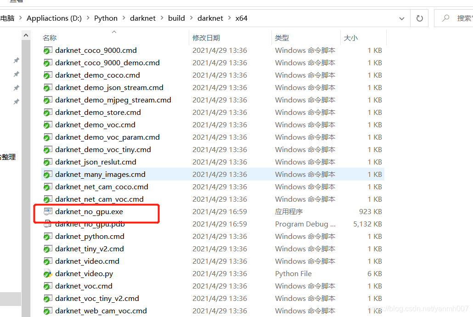
Task: Select the highlighted darknet_many_images.cmd icon
Action: pos(48,174)
